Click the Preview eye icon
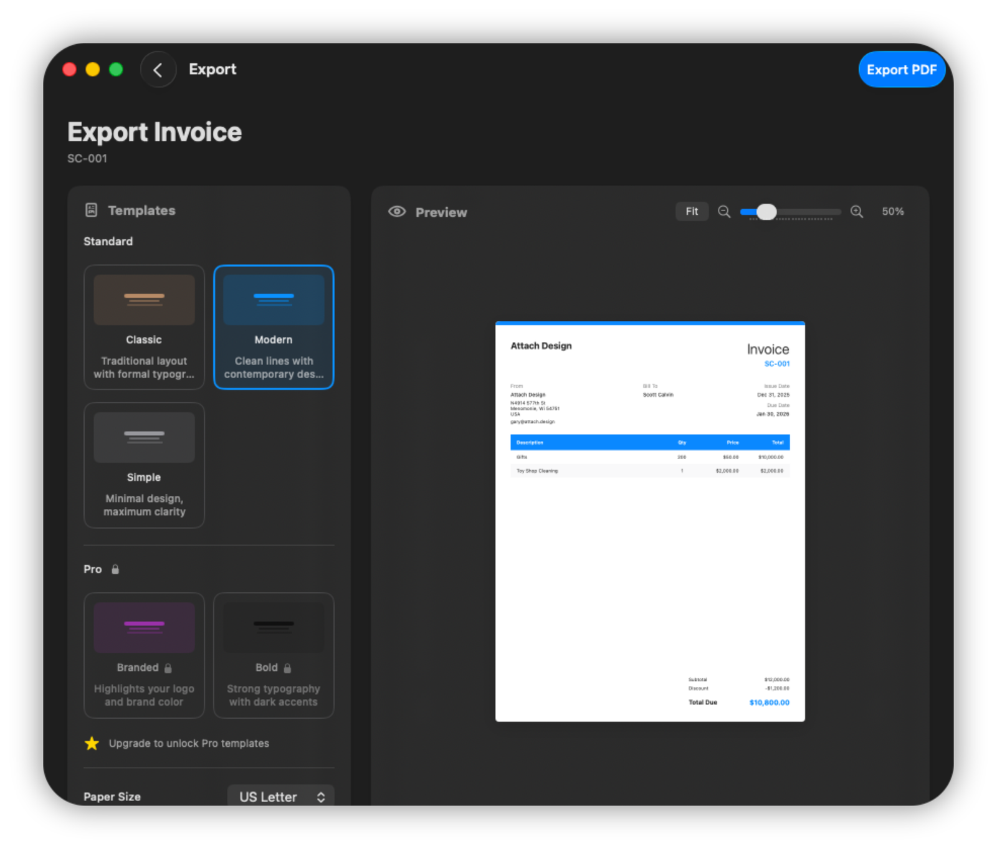Viewport: 997px width, 849px height. (397, 212)
